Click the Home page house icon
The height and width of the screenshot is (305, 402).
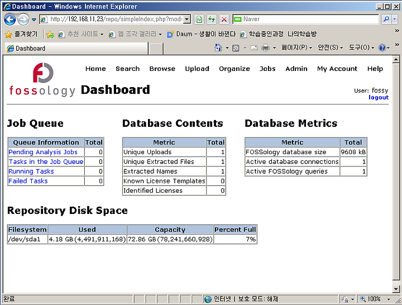coord(218,47)
